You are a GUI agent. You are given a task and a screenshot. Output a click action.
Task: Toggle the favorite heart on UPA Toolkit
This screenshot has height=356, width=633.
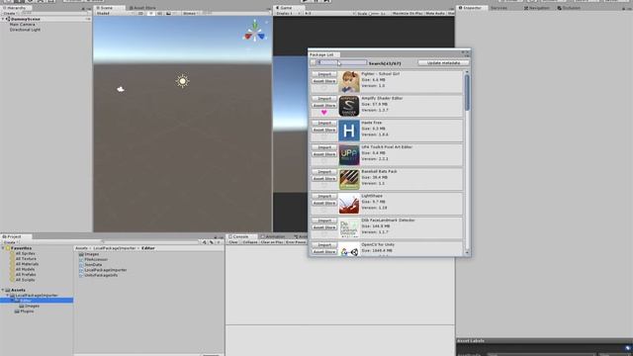click(x=324, y=161)
